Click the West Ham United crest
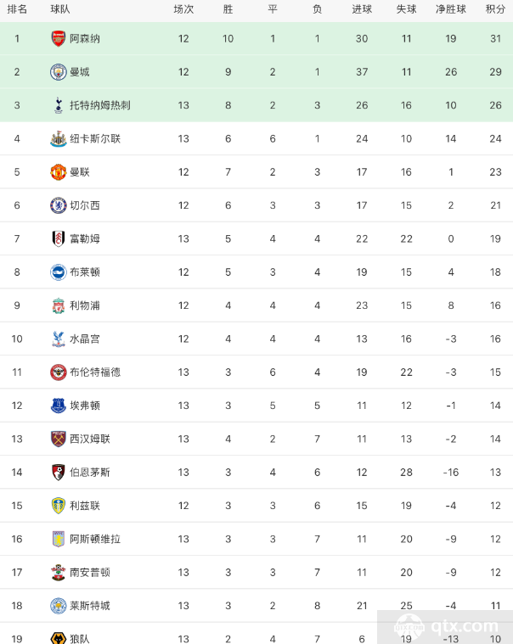This screenshot has width=513, height=644. coord(59,439)
